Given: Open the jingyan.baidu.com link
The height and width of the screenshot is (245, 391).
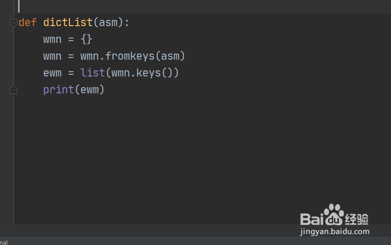Looking at the screenshot, I should click(335, 231).
